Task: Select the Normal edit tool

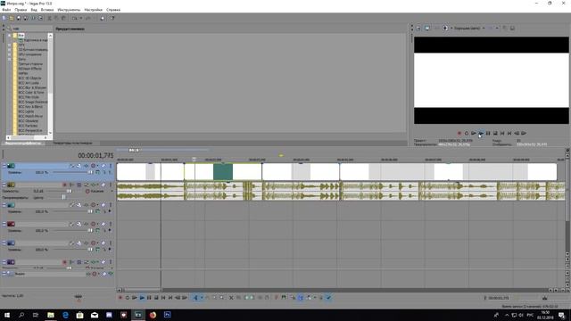Action: (x=195, y=298)
